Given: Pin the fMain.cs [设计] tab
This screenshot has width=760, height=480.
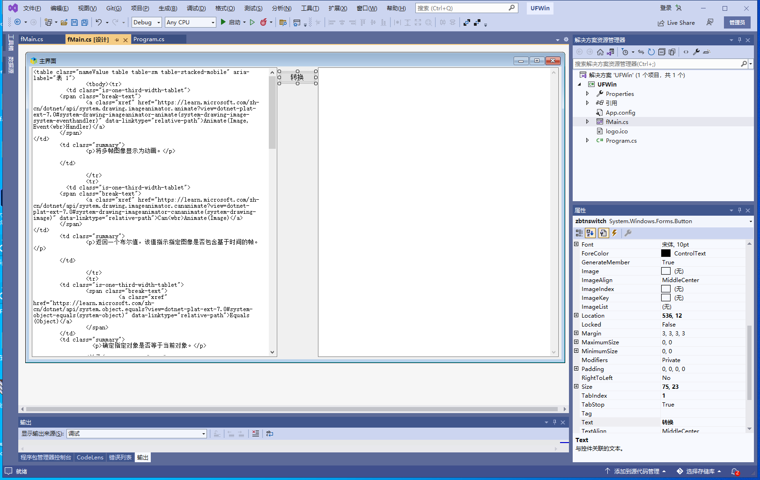Looking at the screenshot, I should click(x=117, y=40).
